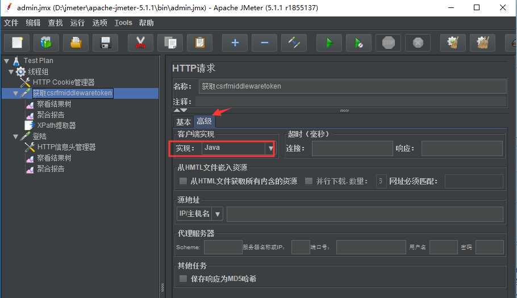Click the Toggle enable/disable toolbar icon
517x298 pixels.
294,43
